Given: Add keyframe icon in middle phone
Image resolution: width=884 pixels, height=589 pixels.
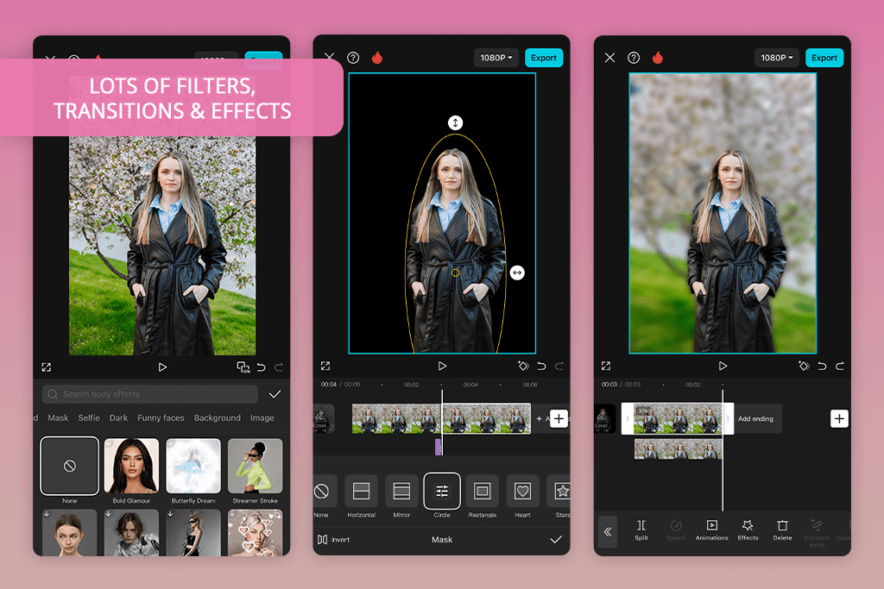Looking at the screenshot, I should click(523, 366).
